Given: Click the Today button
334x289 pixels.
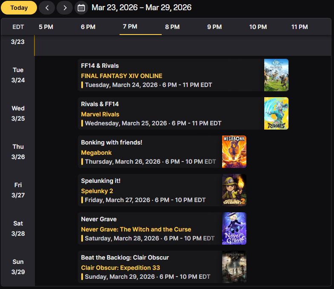Looking at the screenshot, I should coord(19,8).
